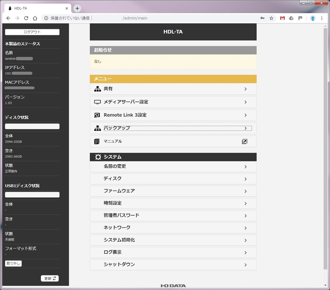Close the HDL-TA tab
The width and height of the screenshot is (330, 290).
coord(67,8)
